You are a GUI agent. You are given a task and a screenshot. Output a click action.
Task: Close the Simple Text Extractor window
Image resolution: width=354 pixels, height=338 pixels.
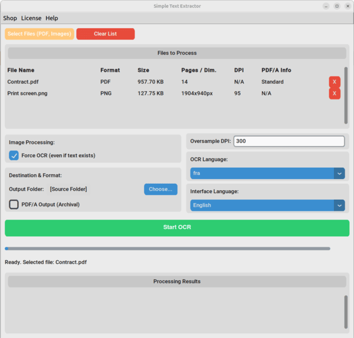(x=347, y=6)
